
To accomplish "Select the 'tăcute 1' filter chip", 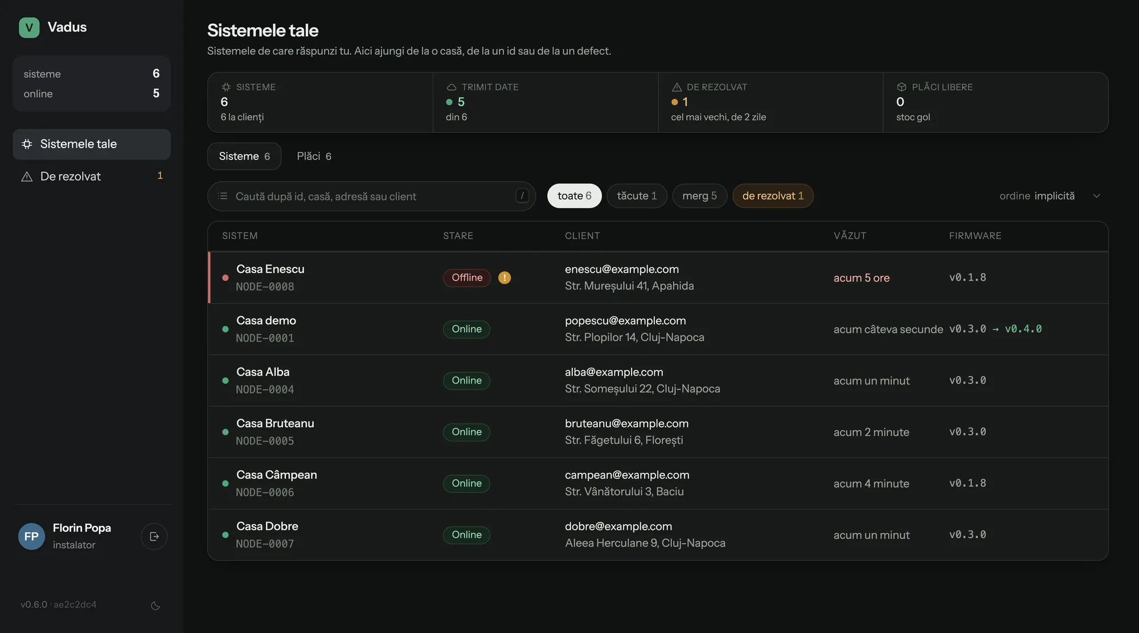I will [x=637, y=196].
